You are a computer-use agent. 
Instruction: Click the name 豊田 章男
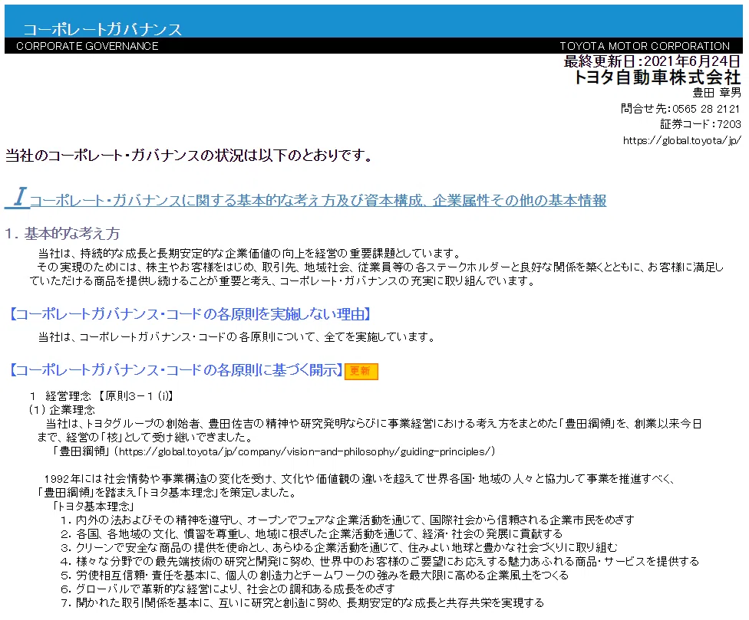click(x=717, y=93)
